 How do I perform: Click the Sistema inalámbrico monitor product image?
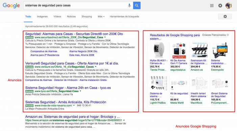[220, 50]
